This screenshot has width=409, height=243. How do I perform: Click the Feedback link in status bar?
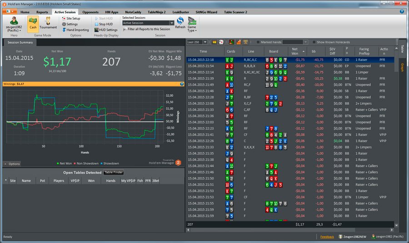(x=327, y=237)
